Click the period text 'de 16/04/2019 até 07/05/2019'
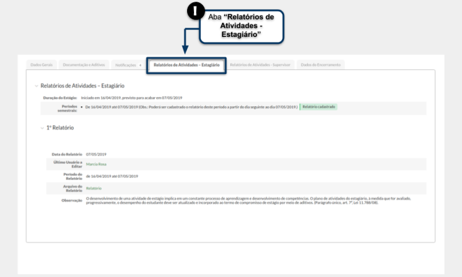462x277 pixels. pos(112,177)
